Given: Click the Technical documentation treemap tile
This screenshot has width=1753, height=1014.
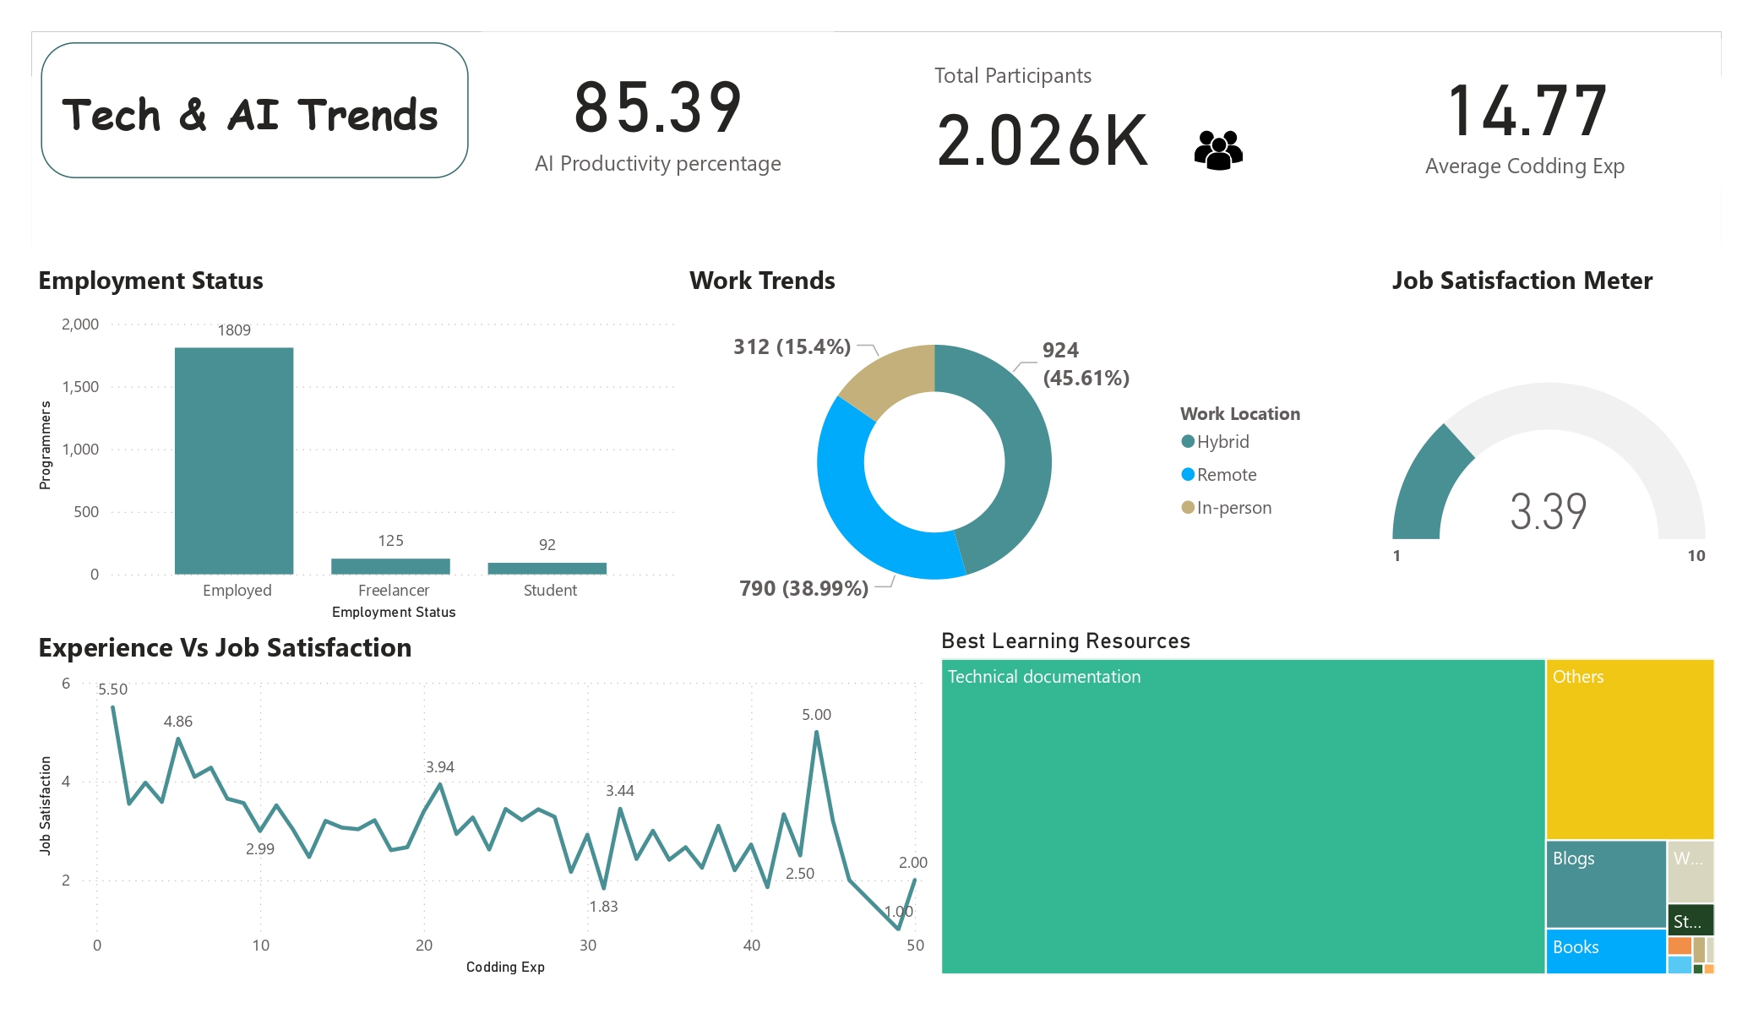Looking at the screenshot, I should 1243,816.
